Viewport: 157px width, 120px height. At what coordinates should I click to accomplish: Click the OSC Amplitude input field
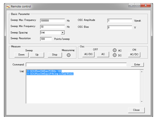120,21
